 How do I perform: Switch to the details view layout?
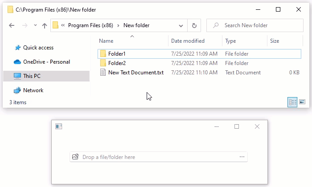pyautogui.click(x=292, y=102)
